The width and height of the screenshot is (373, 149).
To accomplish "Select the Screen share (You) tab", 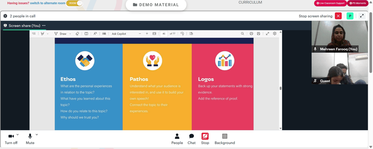I will (22, 25).
